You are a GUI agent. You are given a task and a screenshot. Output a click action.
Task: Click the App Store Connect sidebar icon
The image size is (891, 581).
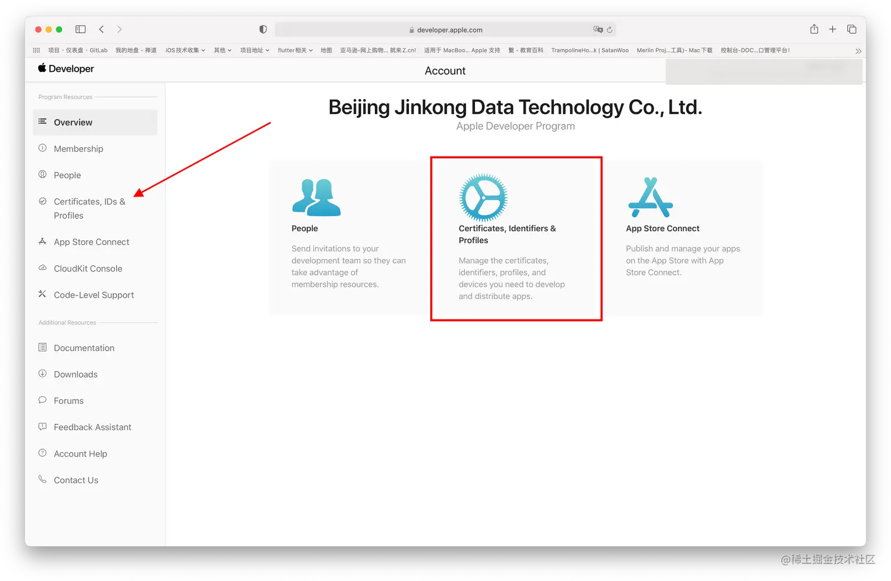(42, 241)
